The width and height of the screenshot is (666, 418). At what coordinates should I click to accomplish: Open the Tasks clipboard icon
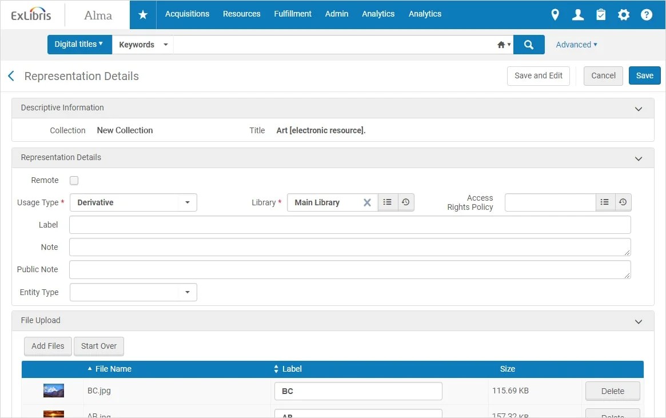tap(600, 14)
